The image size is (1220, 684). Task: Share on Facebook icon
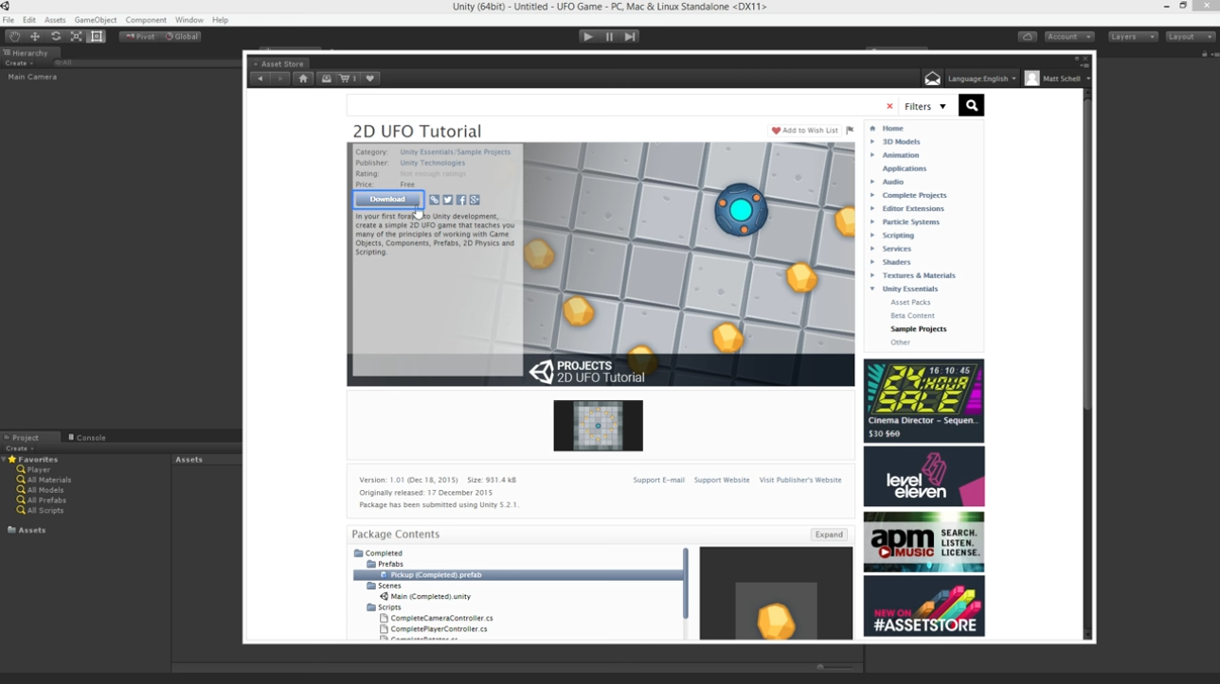coord(461,201)
